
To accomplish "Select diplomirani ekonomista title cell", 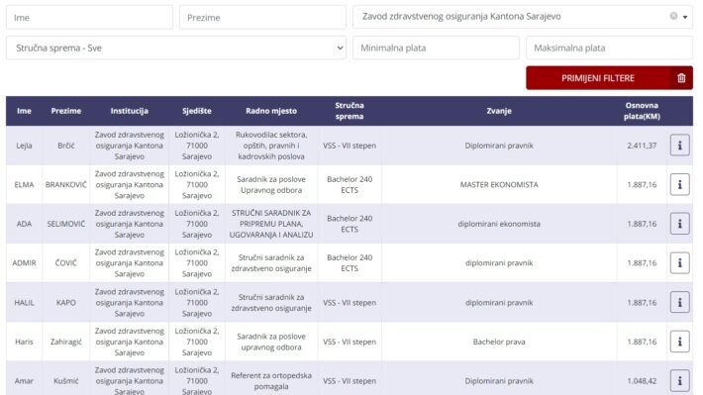I will click(x=499, y=224).
